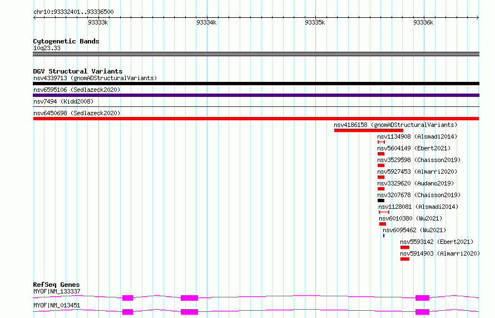The height and width of the screenshot is (318, 495).
Task: Open nsv3529598 Chaisson2019 label
Action: (x=419, y=160)
